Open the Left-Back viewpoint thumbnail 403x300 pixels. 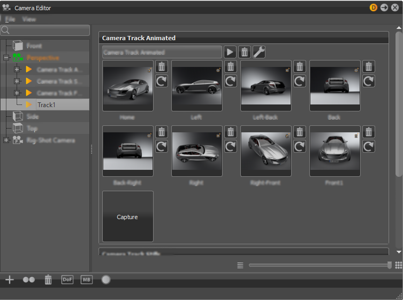click(x=266, y=86)
